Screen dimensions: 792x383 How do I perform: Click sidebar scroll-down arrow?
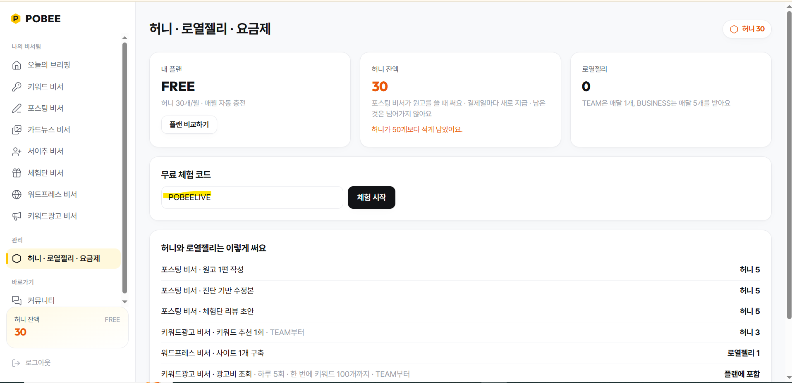tap(124, 302)
